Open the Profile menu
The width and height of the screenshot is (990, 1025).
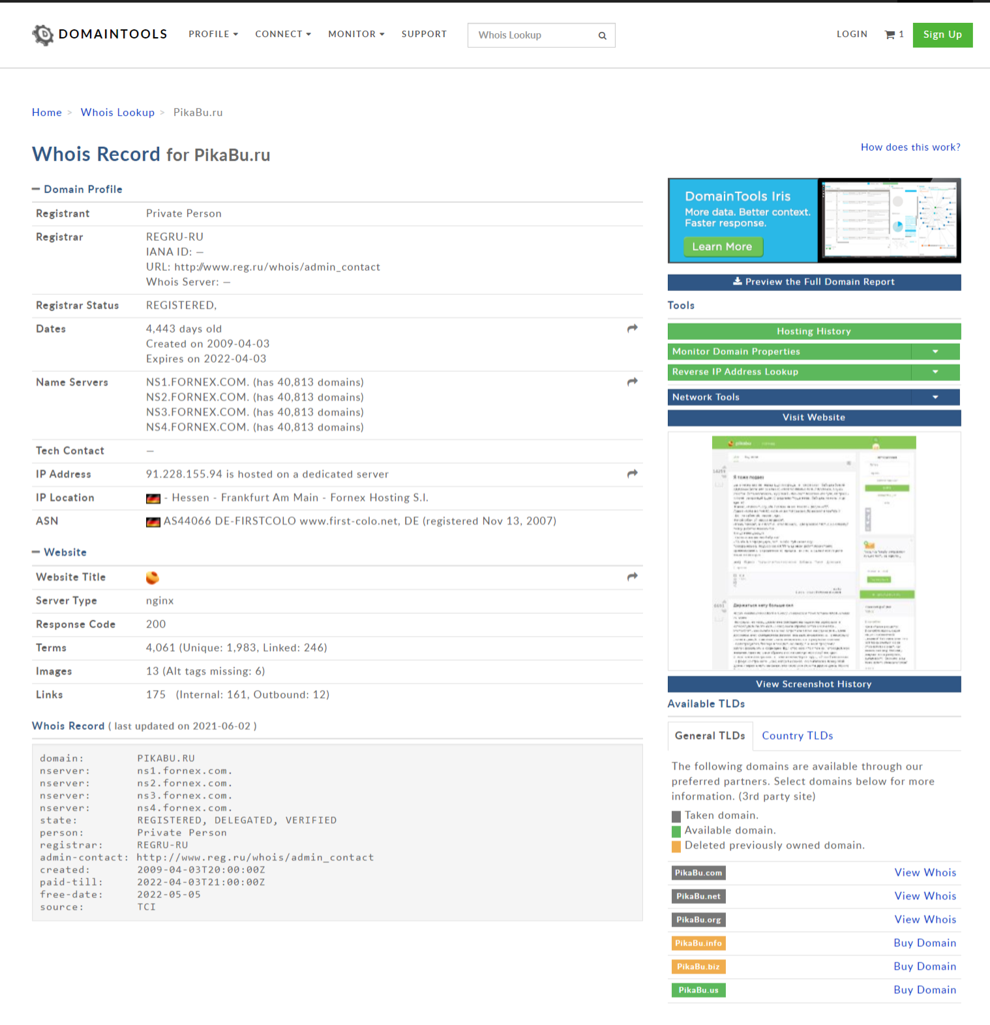[213, 34]
